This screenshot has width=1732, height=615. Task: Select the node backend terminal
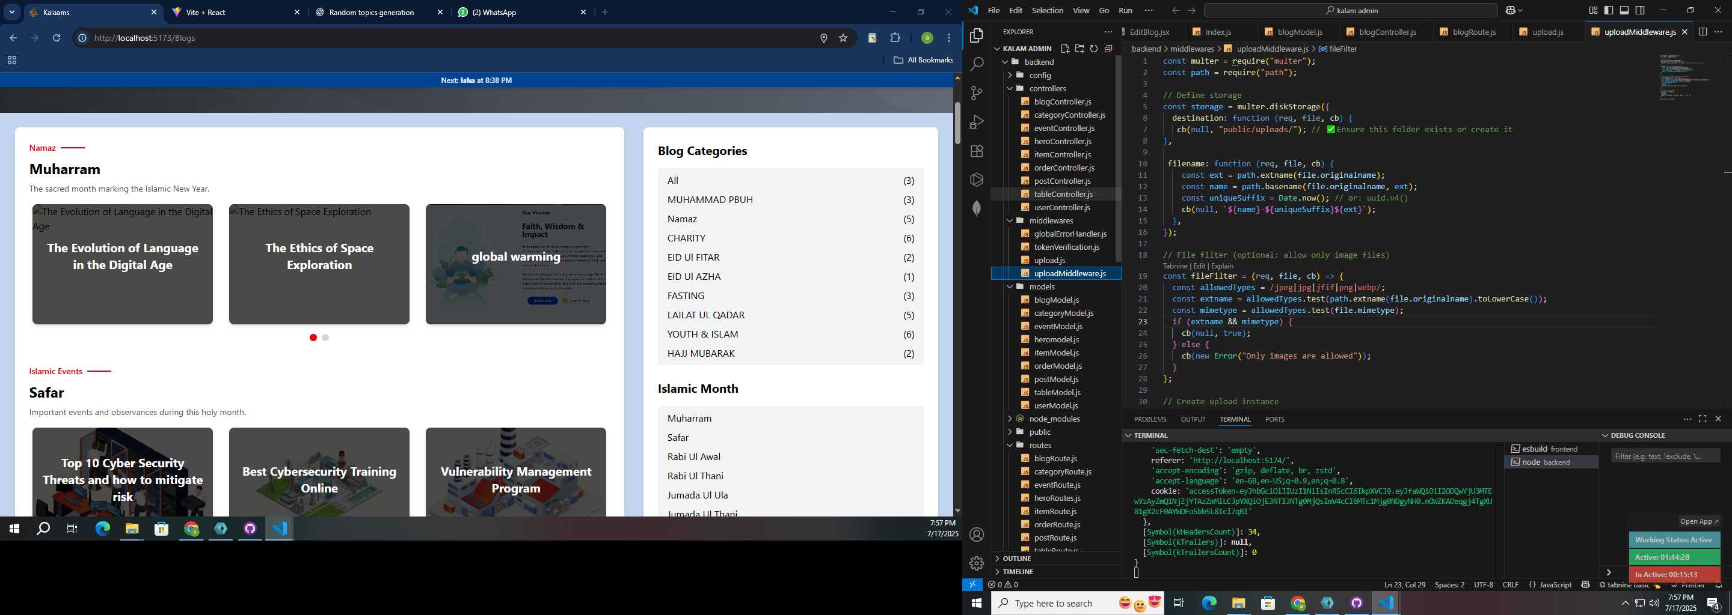click(1550, 462)
